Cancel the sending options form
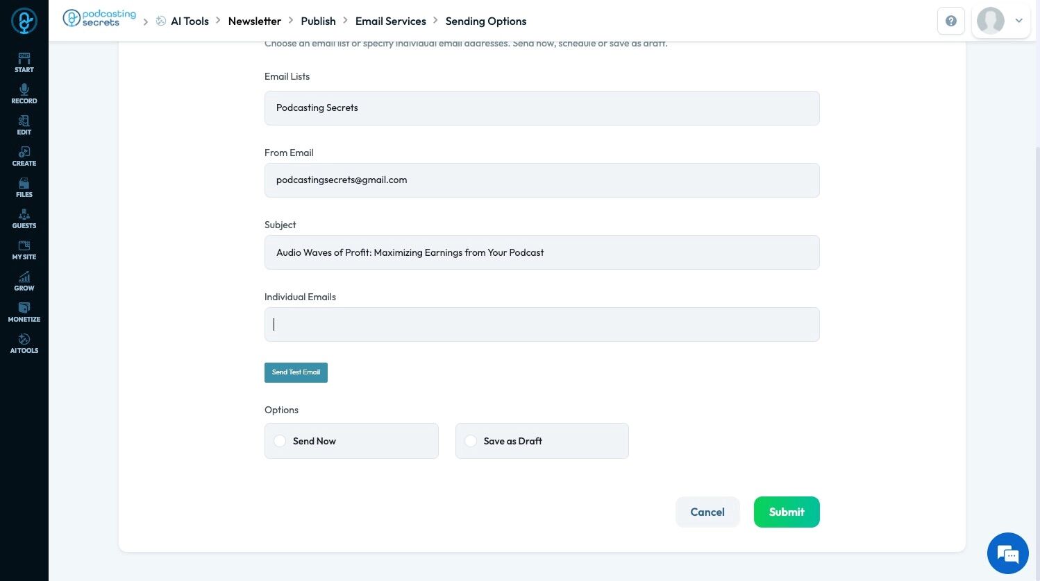 point(707,512)
